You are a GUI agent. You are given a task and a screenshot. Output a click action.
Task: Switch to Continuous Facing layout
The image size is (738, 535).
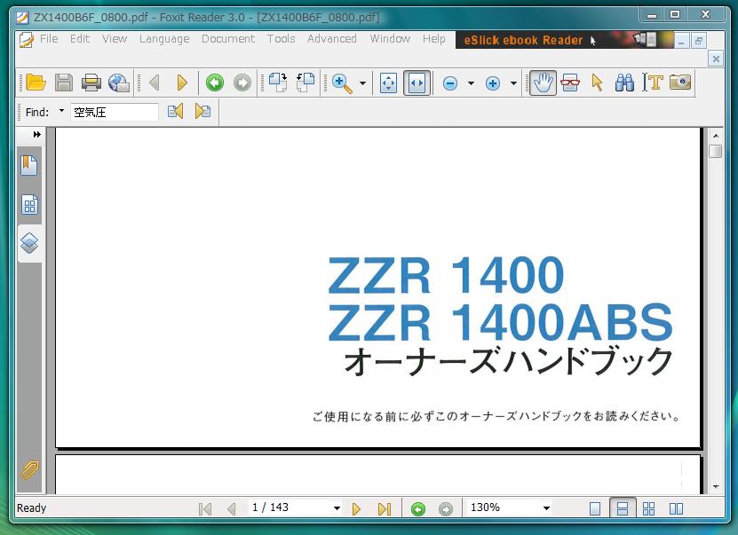(x=648, y=508)
